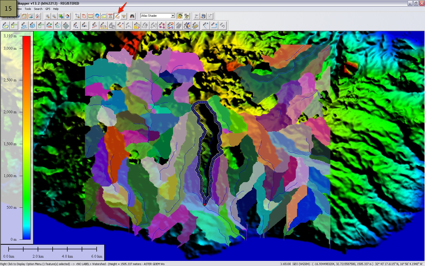425x266 pixels.
Task: Select the Feature Info tool
Action: pos(97,16)
